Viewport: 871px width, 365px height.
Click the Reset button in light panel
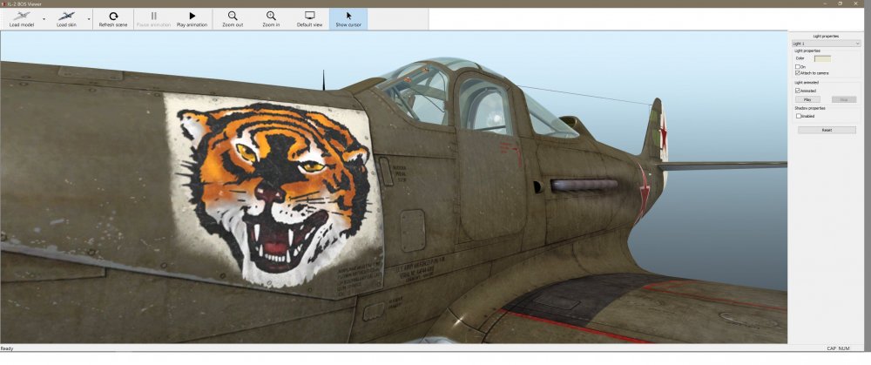pyautogui.click(x=827, y=130)
